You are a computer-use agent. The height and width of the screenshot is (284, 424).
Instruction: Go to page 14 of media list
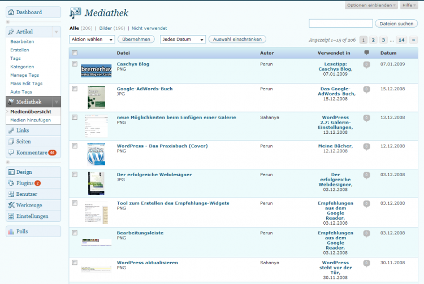point(401,40)
